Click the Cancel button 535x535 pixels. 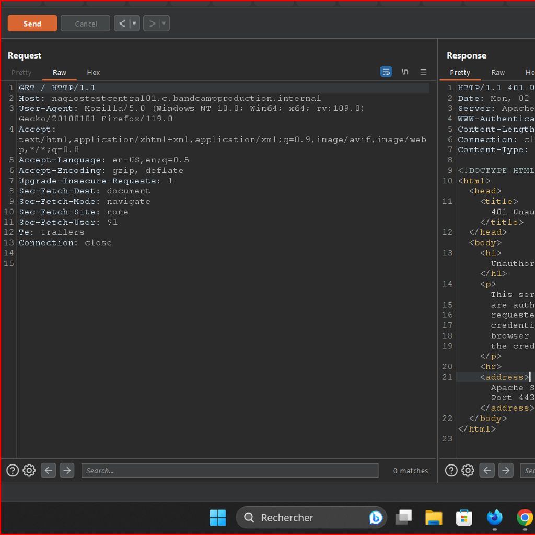click(86, 24)
